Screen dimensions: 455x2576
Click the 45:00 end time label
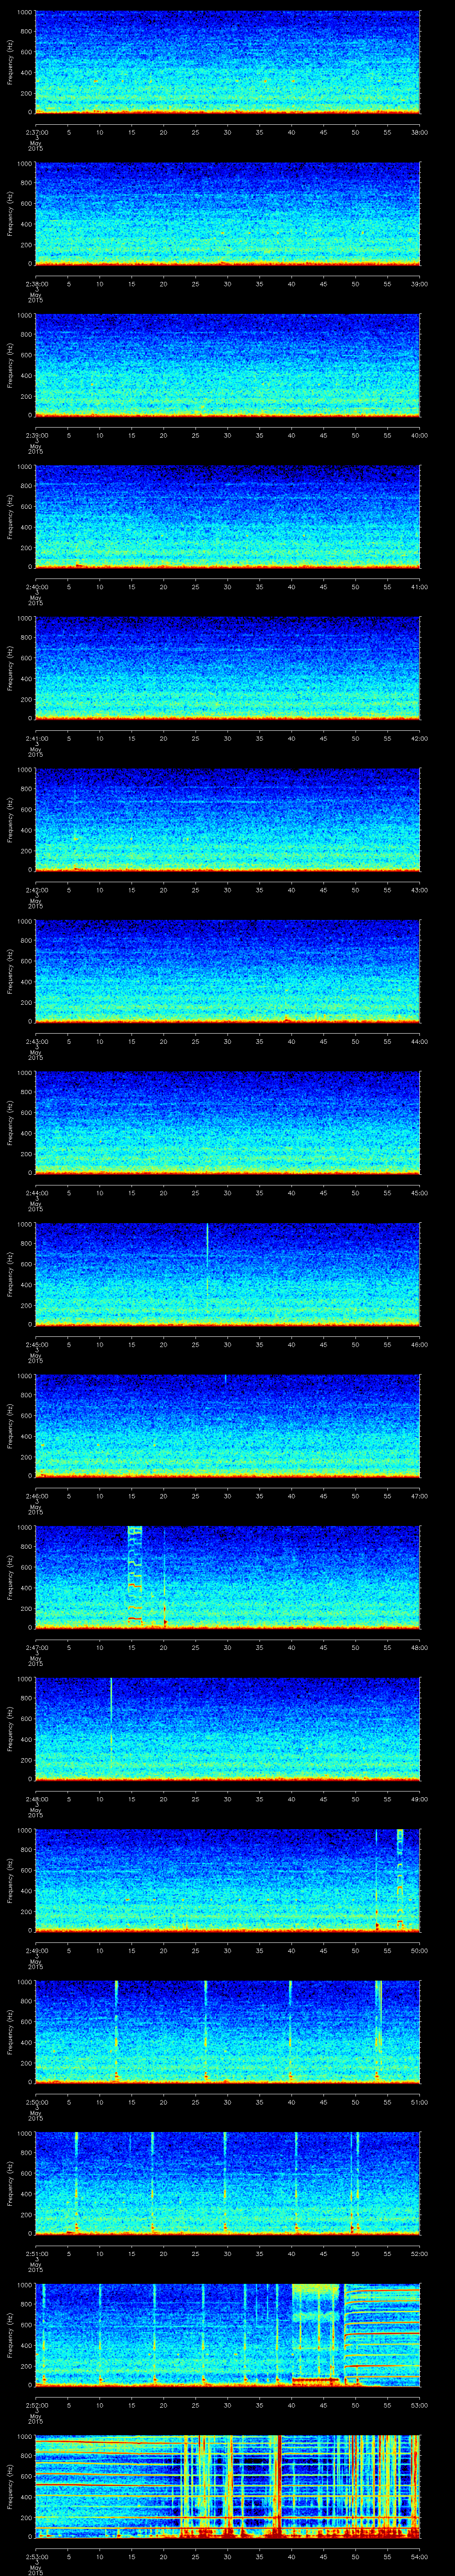coord(419,1193)
